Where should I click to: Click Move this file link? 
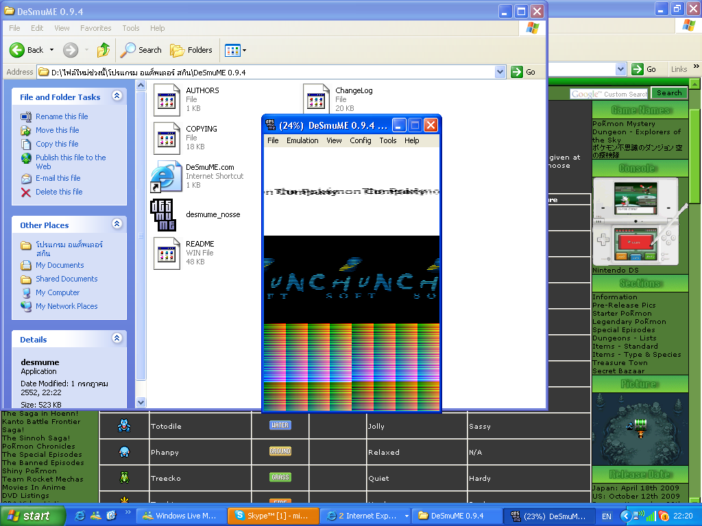[x=58, y=130]
